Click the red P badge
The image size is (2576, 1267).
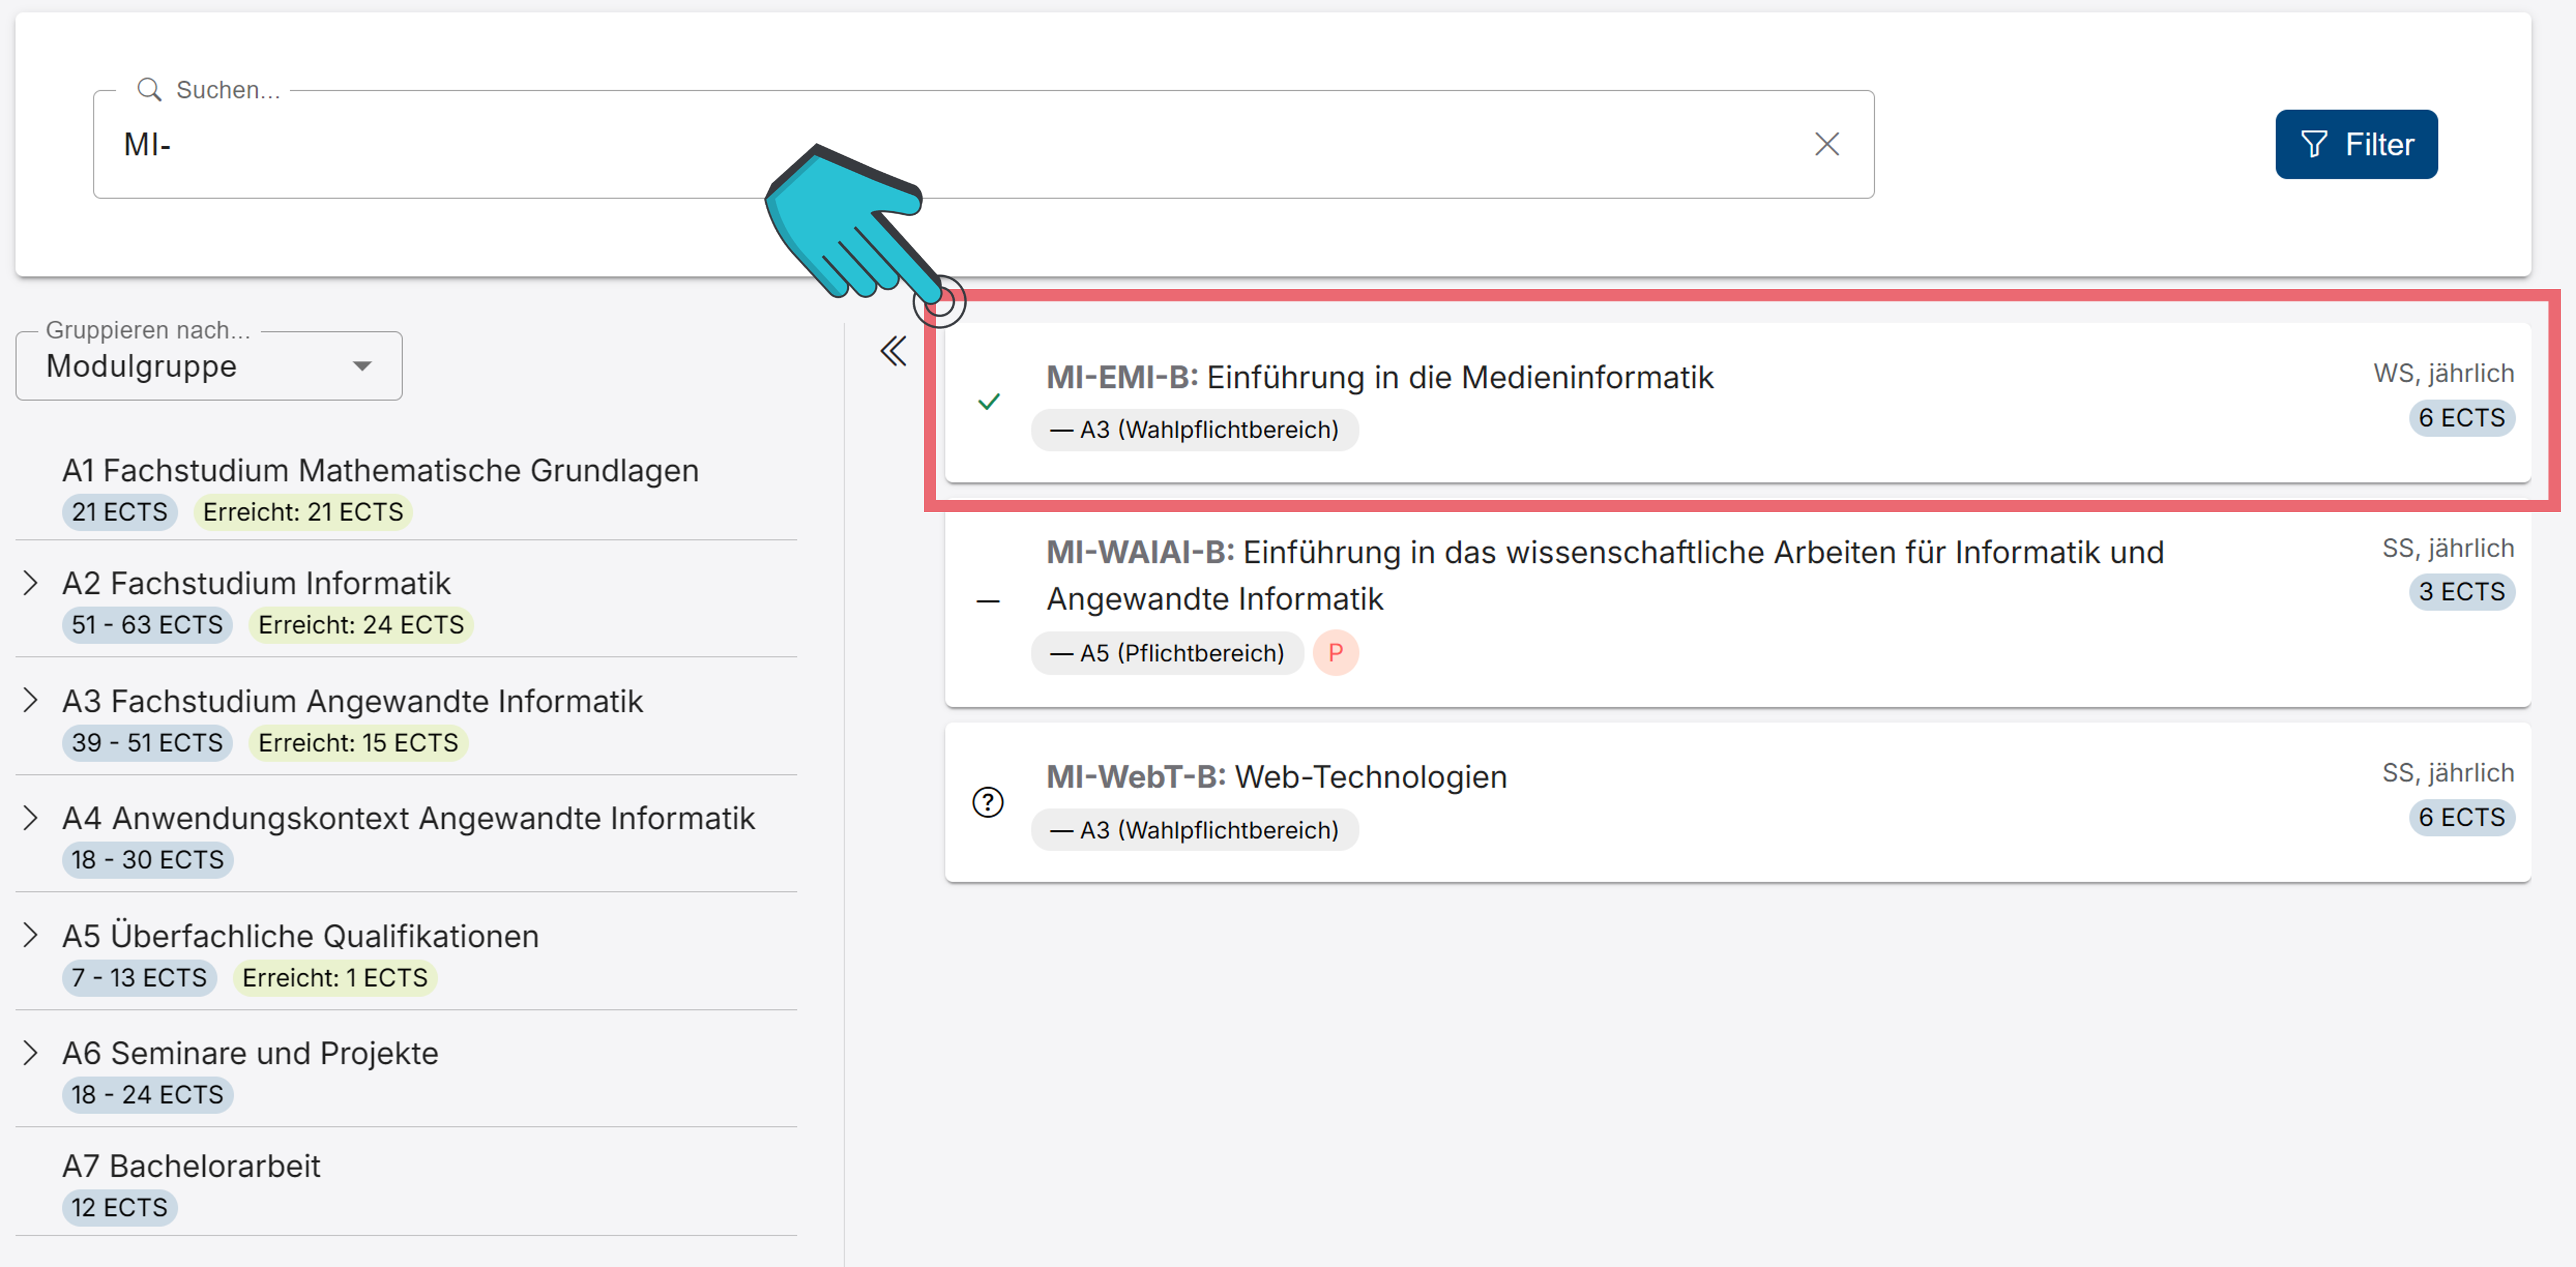[1335, 653]
